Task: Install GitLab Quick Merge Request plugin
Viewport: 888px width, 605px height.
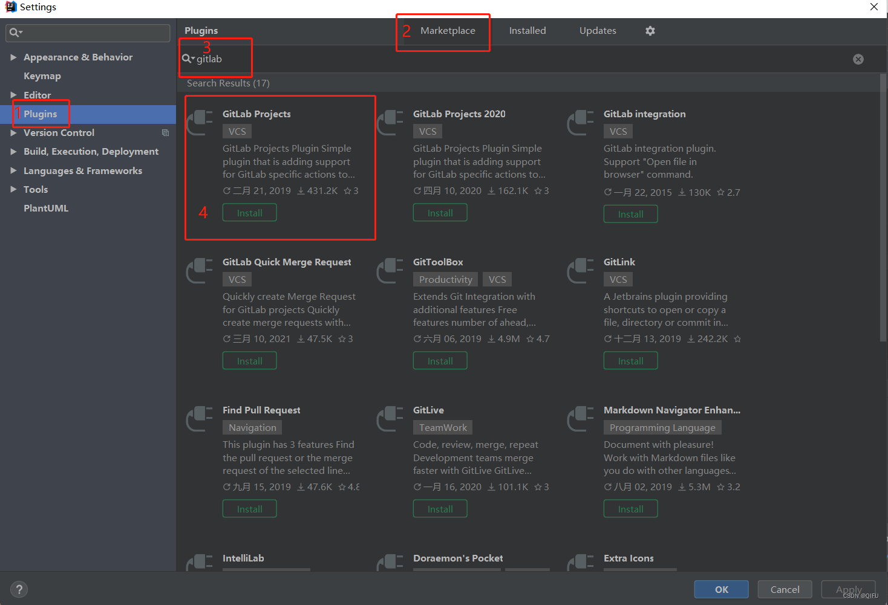Action: click(x=250, y=361)
